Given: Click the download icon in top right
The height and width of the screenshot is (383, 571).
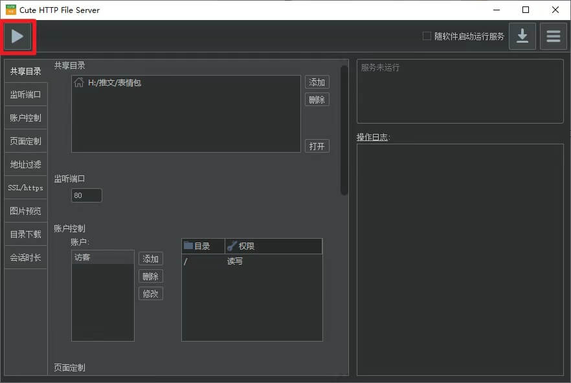Looking at the screenshot, I should (x=522, y=36).
